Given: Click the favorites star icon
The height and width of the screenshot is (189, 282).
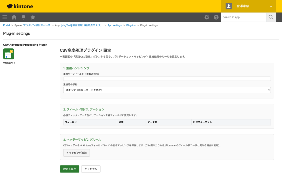Looking at the screenshot, I should 33,17.
